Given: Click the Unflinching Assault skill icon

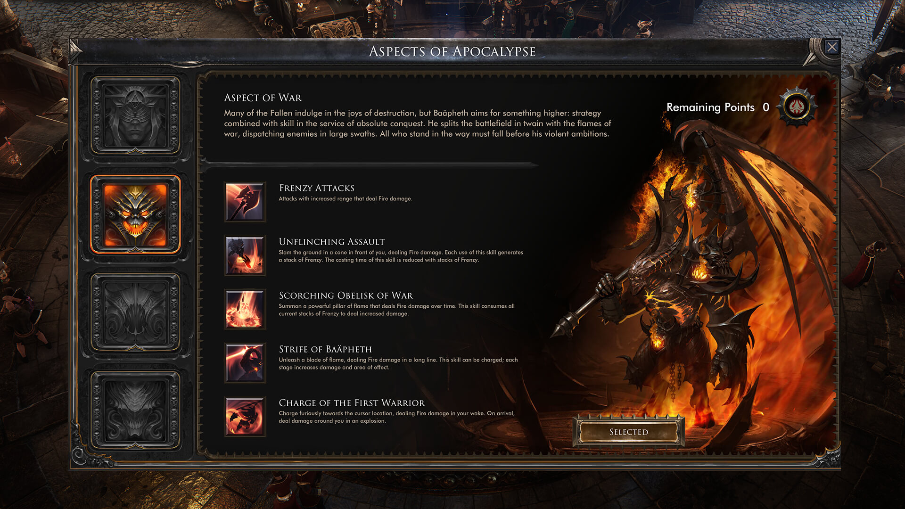Looking at the screenshot, I should (245, 256).
